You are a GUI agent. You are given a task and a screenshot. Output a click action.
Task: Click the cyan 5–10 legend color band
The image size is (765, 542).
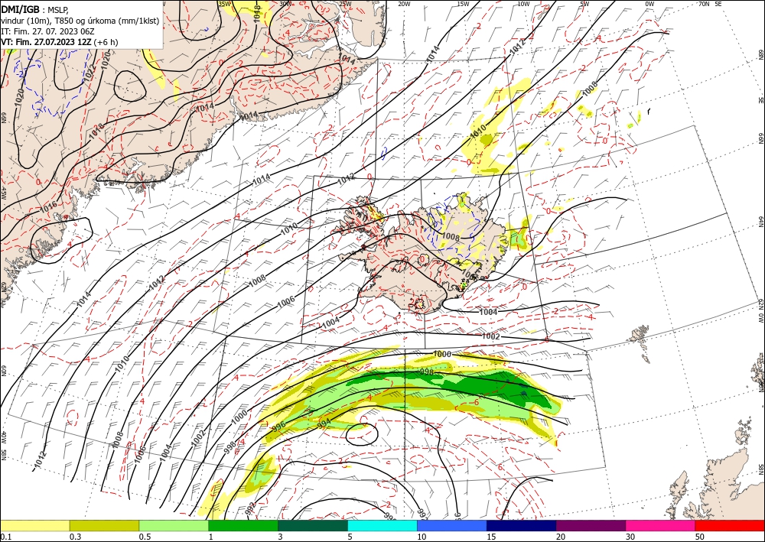pos(382,525)
